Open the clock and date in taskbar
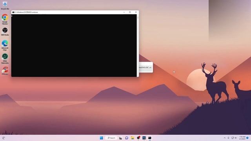 click(242, 138)
